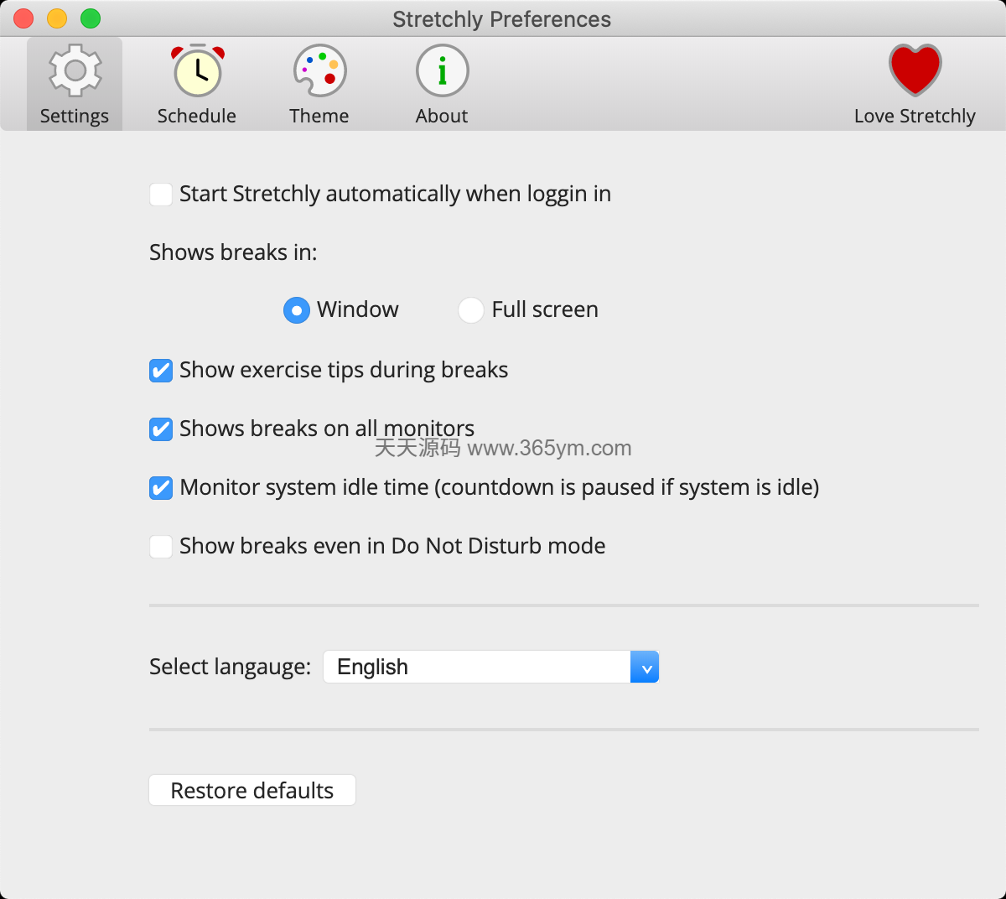Viewport: 1006px width, 899px height.
Task: Maximize the window with green button
Action: click(x=91, y=18)
